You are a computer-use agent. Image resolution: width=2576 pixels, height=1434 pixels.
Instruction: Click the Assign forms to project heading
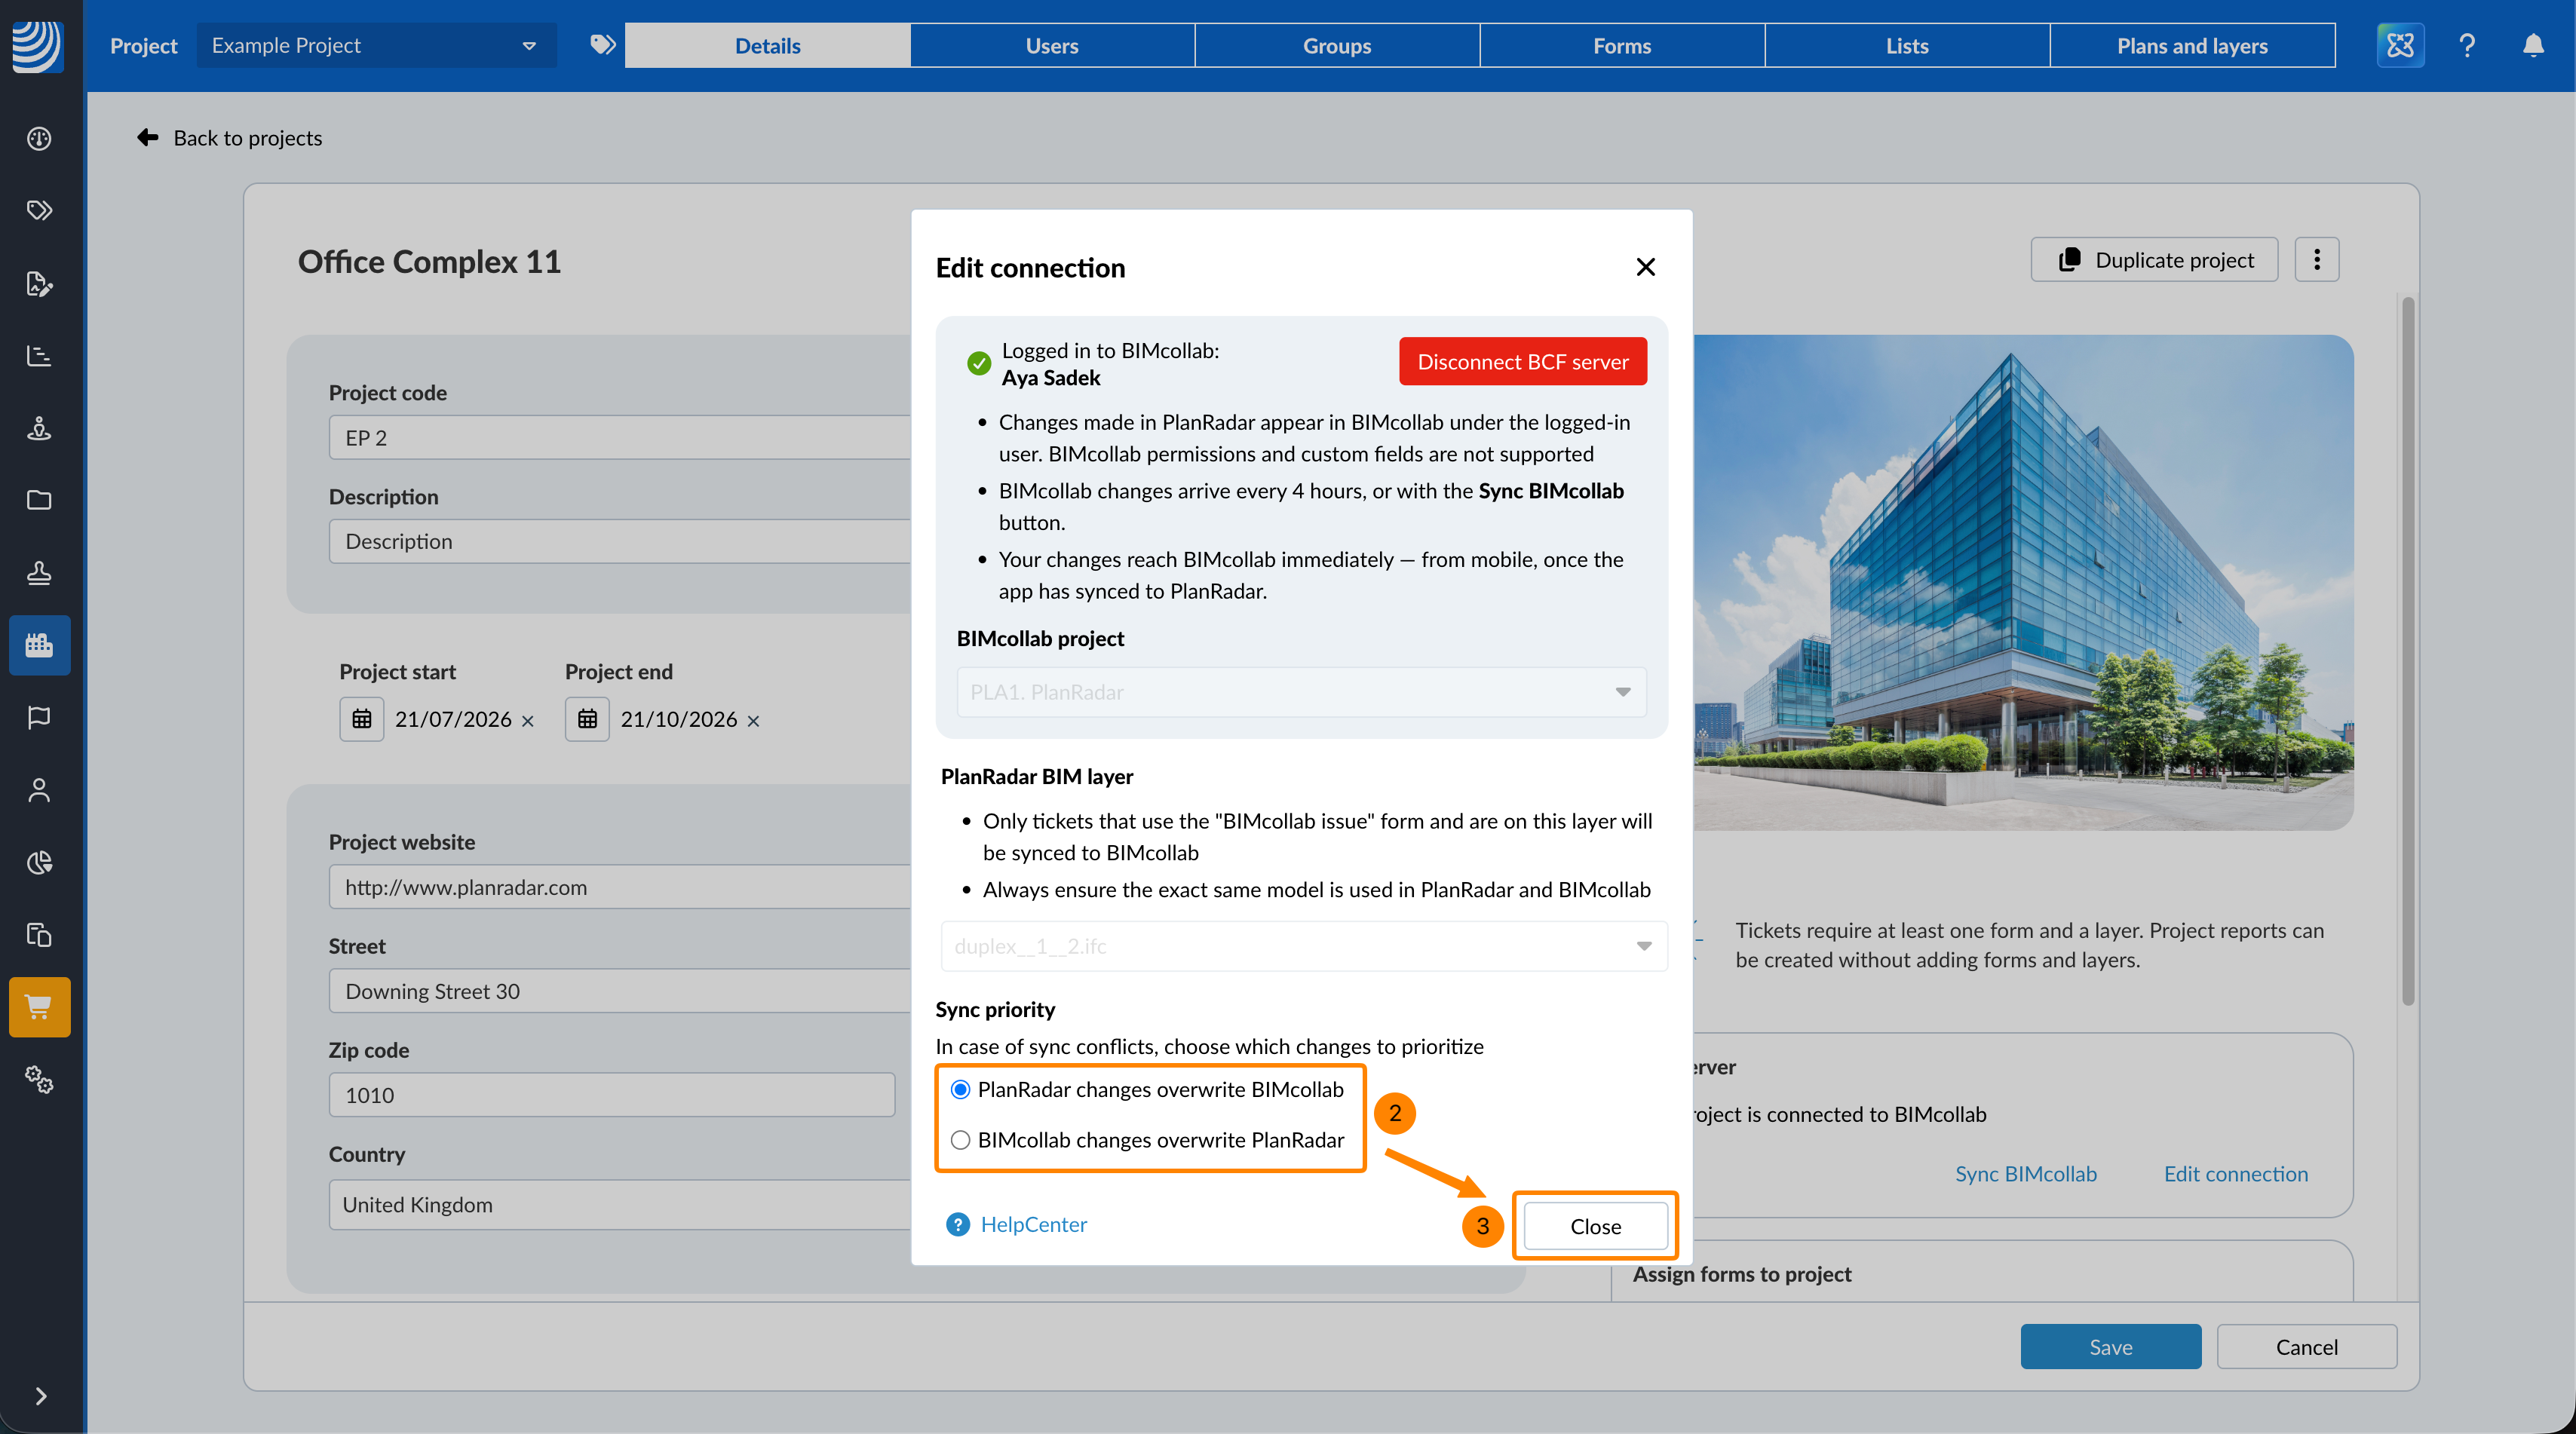[1742, 1274]
